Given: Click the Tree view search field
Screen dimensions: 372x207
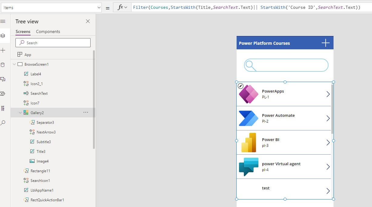Looking at the screenshot, I should [53, 43].
